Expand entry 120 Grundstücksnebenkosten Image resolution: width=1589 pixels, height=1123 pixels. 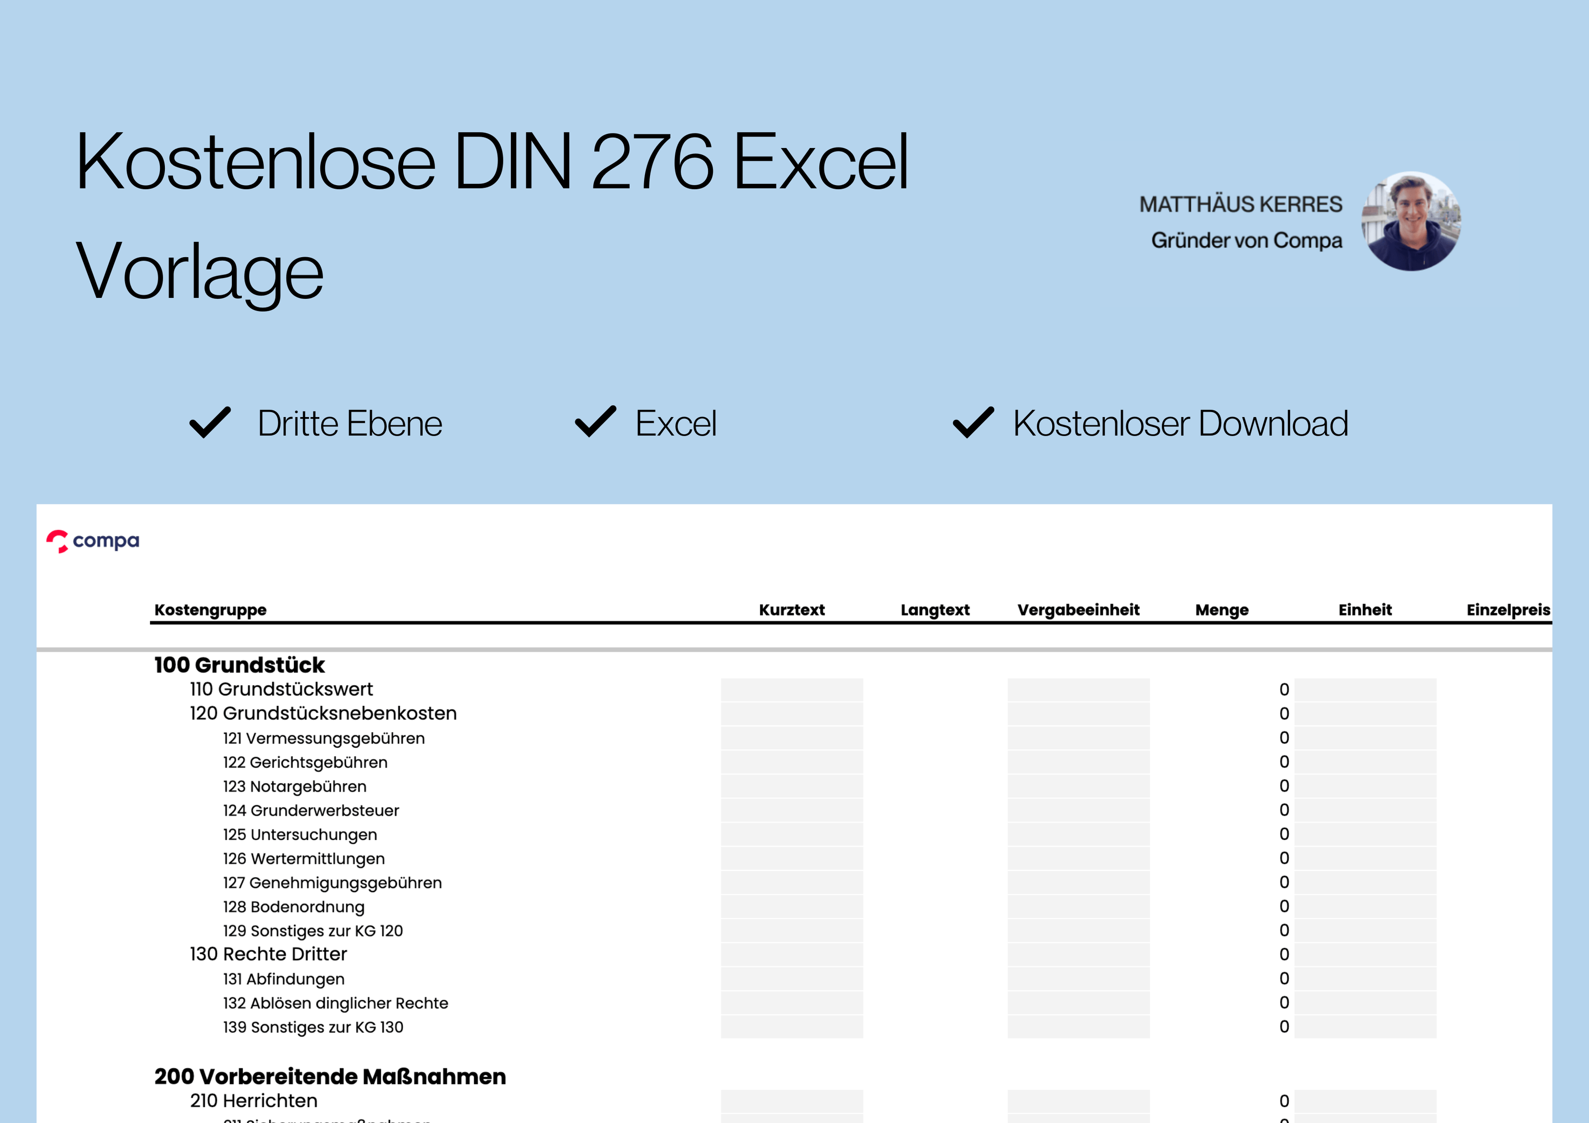click(x=322, y=713)
